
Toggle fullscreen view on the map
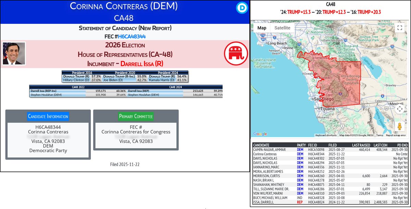point(400,28)
